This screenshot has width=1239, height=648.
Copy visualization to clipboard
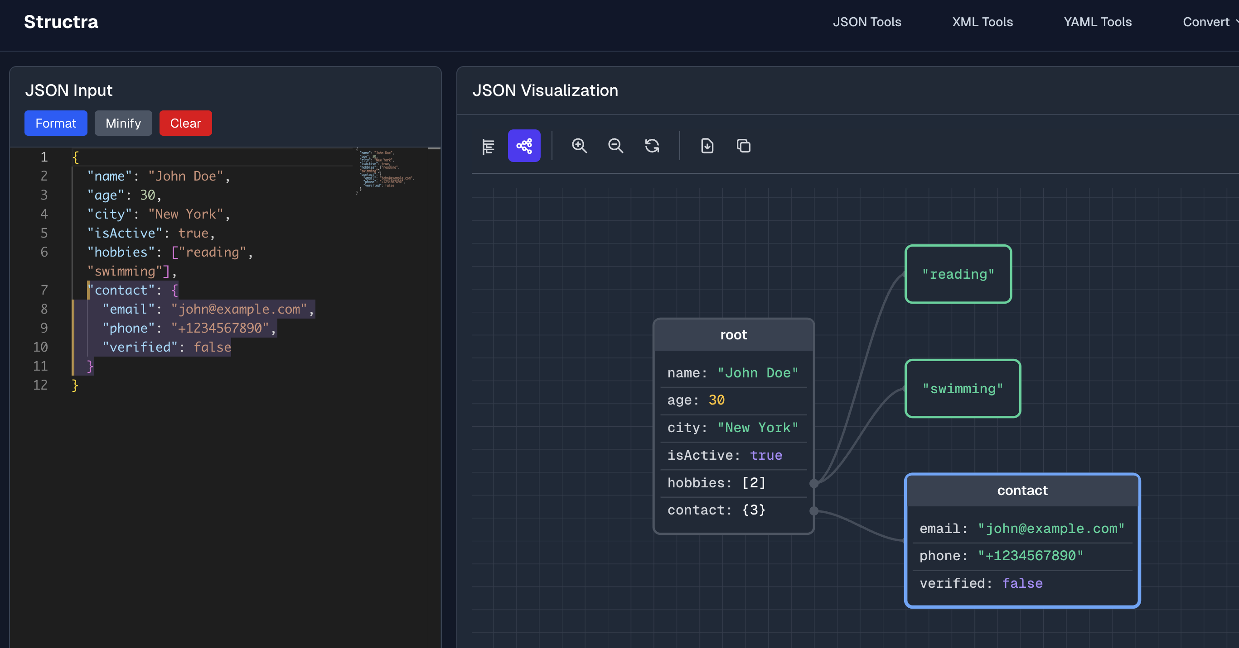pyautogui.click(x=744, y=146)
